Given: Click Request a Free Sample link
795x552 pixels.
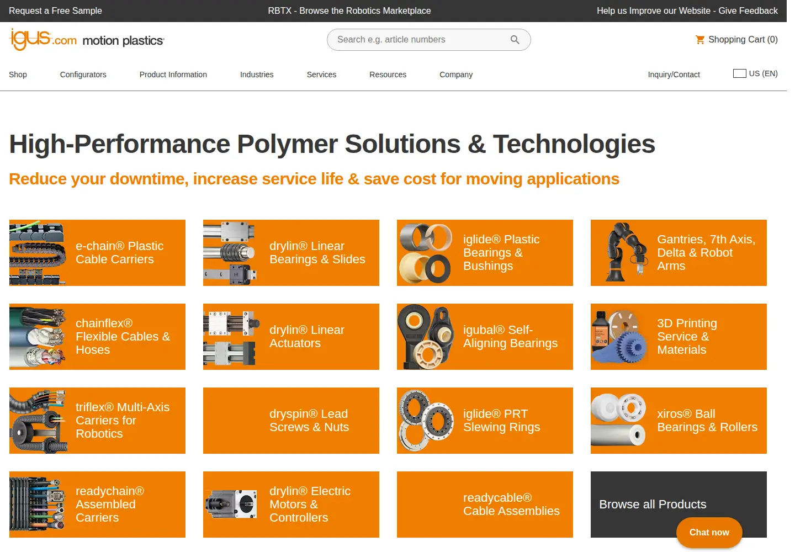Looking at the screenshot, I should point(55,10).
